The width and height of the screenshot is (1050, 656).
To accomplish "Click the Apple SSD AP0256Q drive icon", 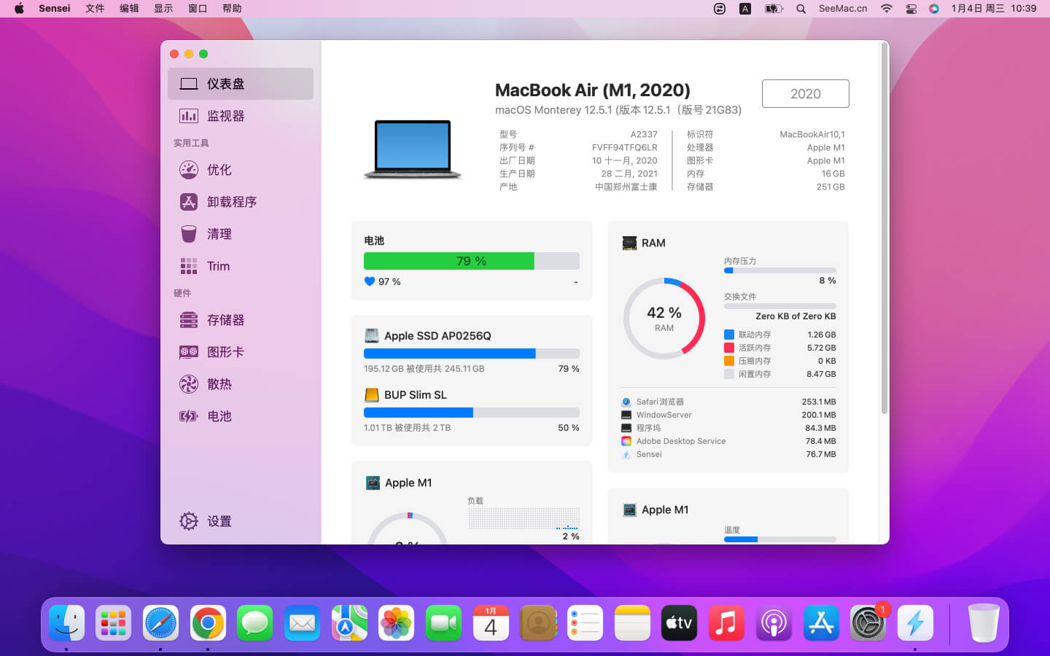I will (372, 335).
